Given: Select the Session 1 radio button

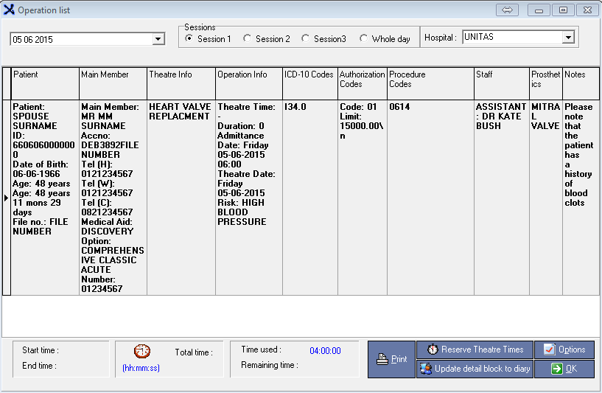Looking at the screenshot, I should coord(189,38).
